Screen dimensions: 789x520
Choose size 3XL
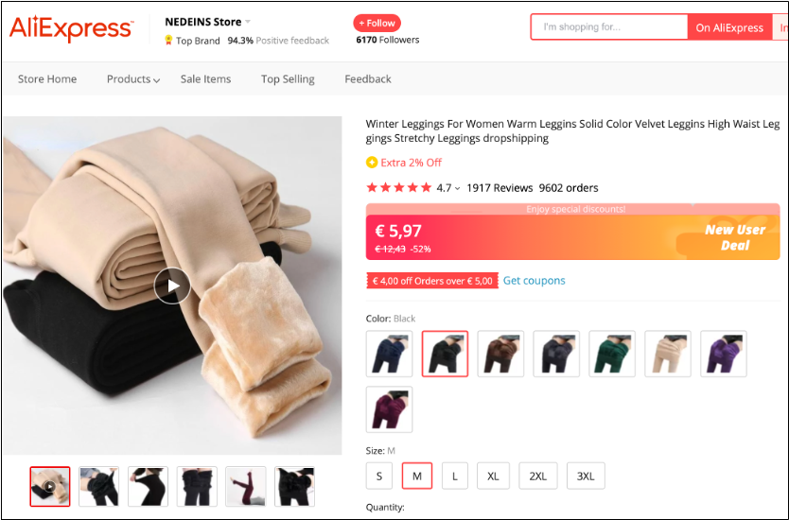click(x=586, y=476)
